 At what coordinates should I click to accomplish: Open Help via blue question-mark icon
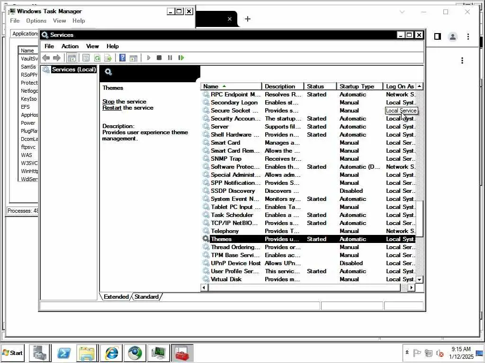tap(123, 58)
